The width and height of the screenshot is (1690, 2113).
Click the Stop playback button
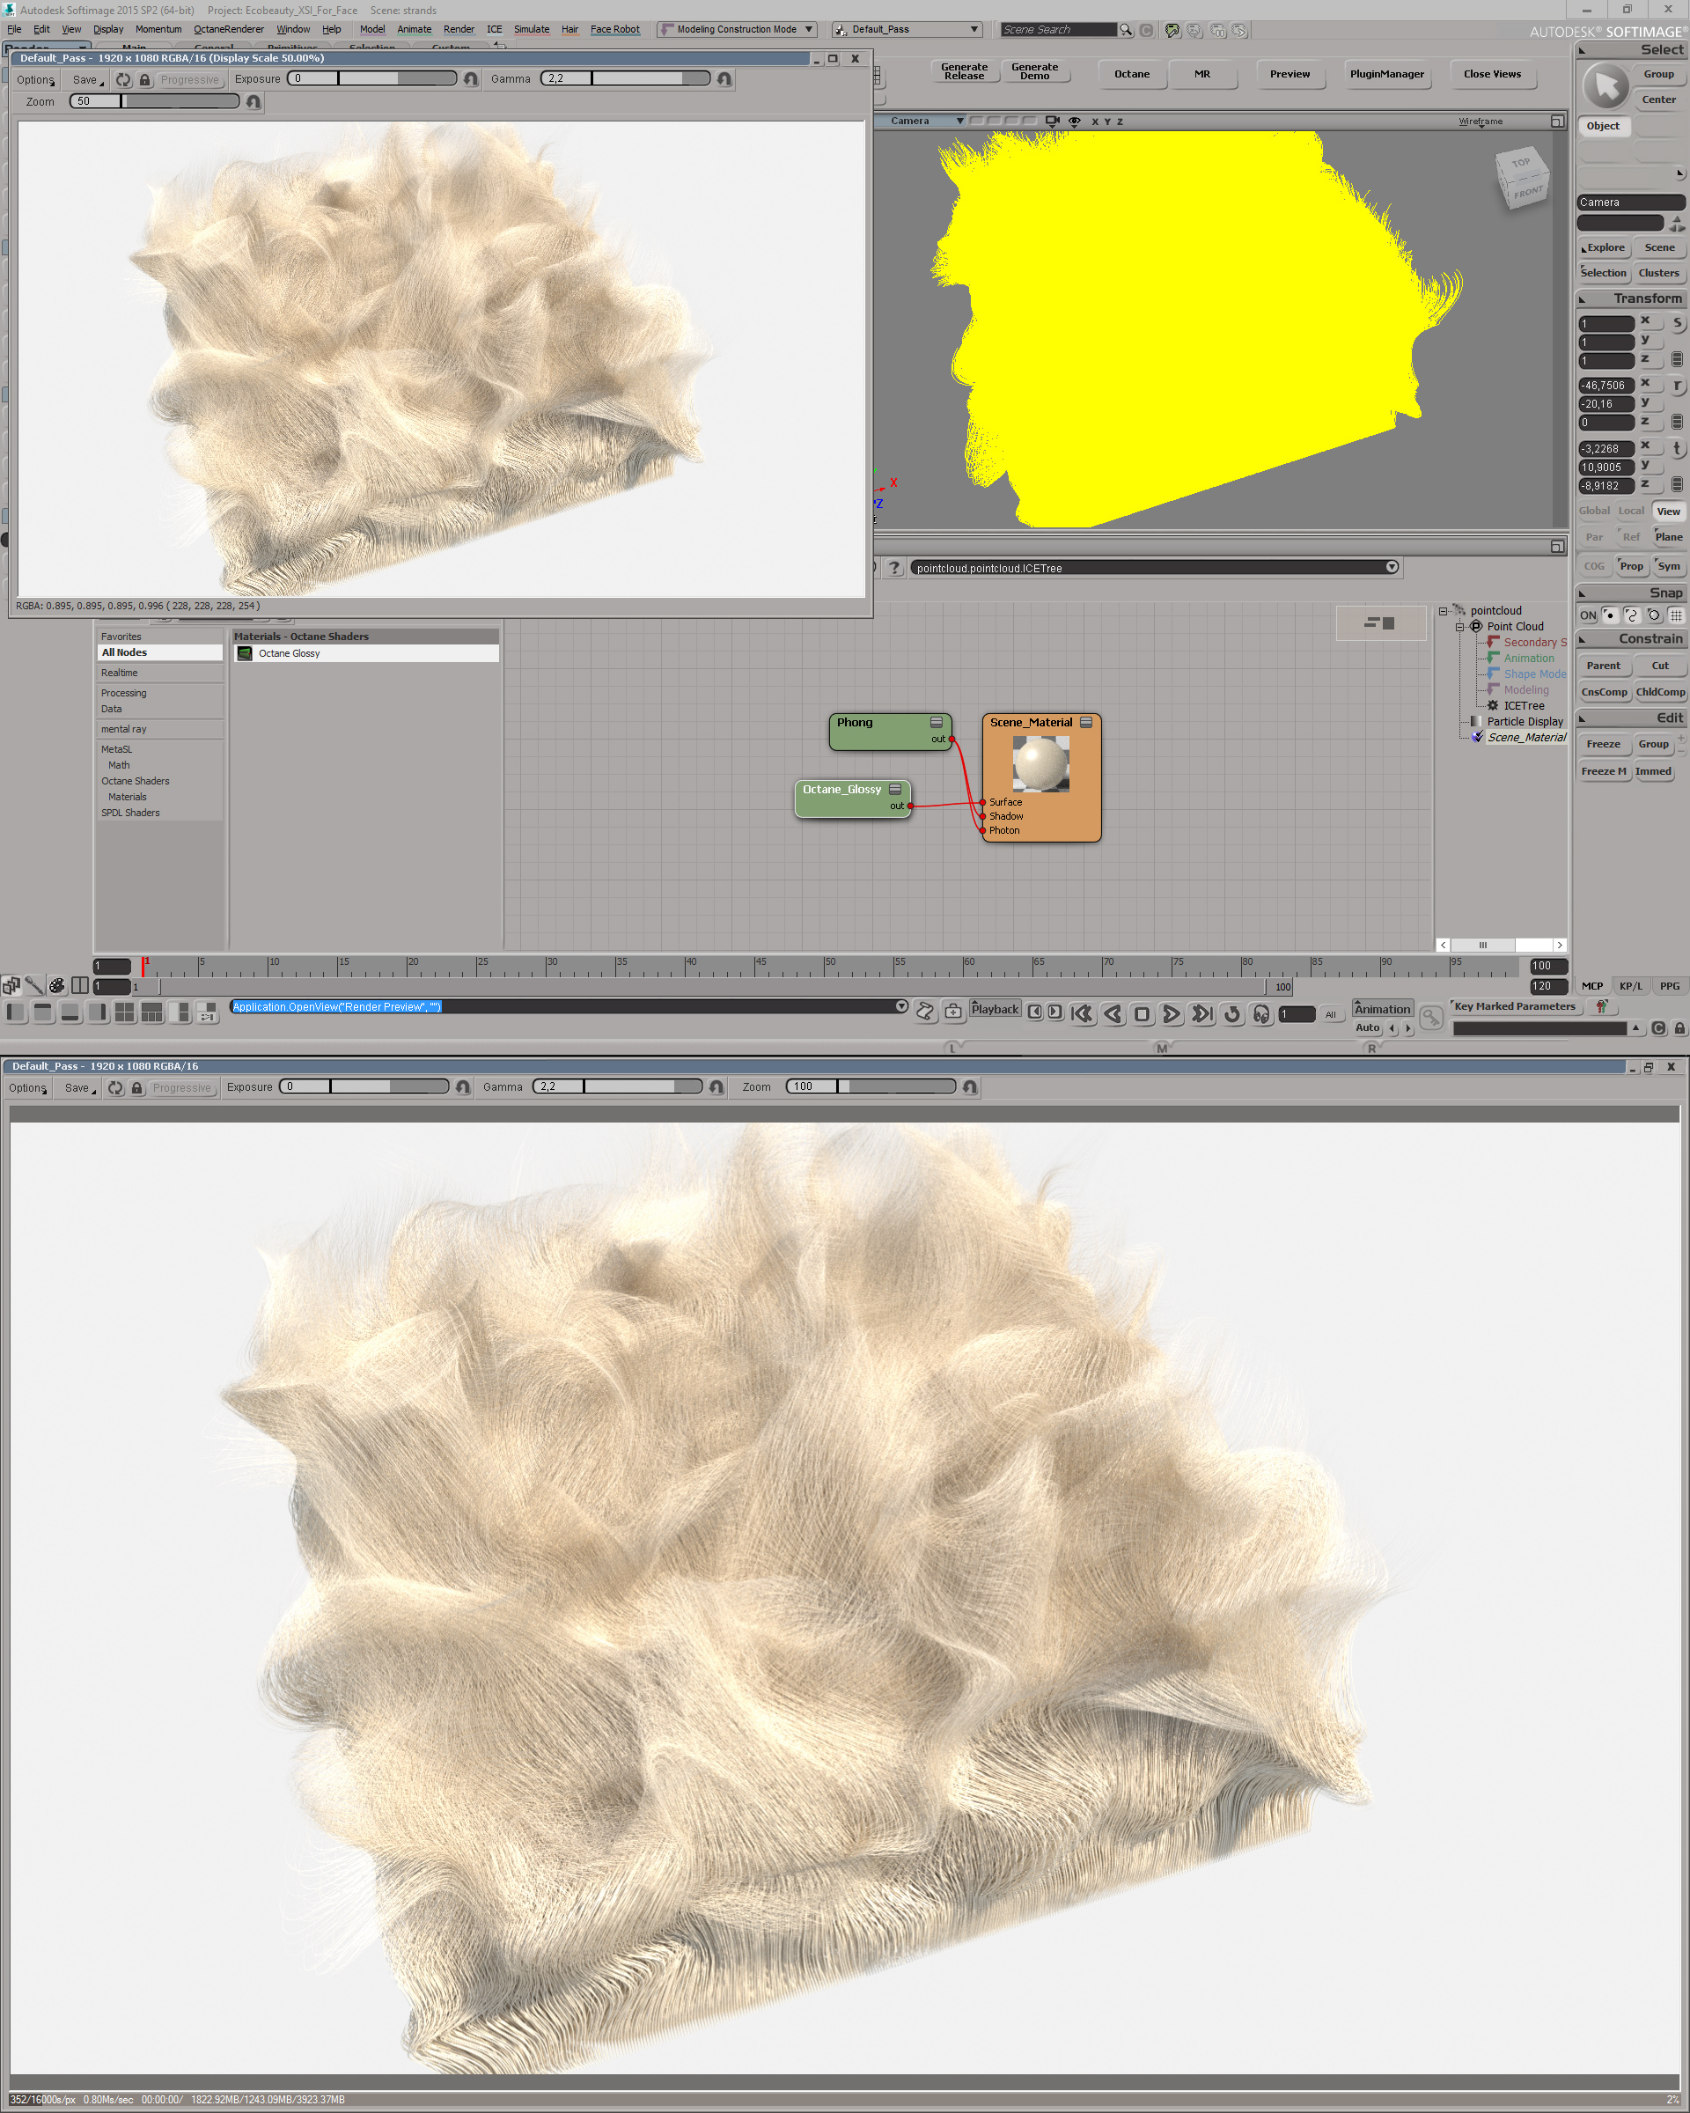coord(1142,1014)
